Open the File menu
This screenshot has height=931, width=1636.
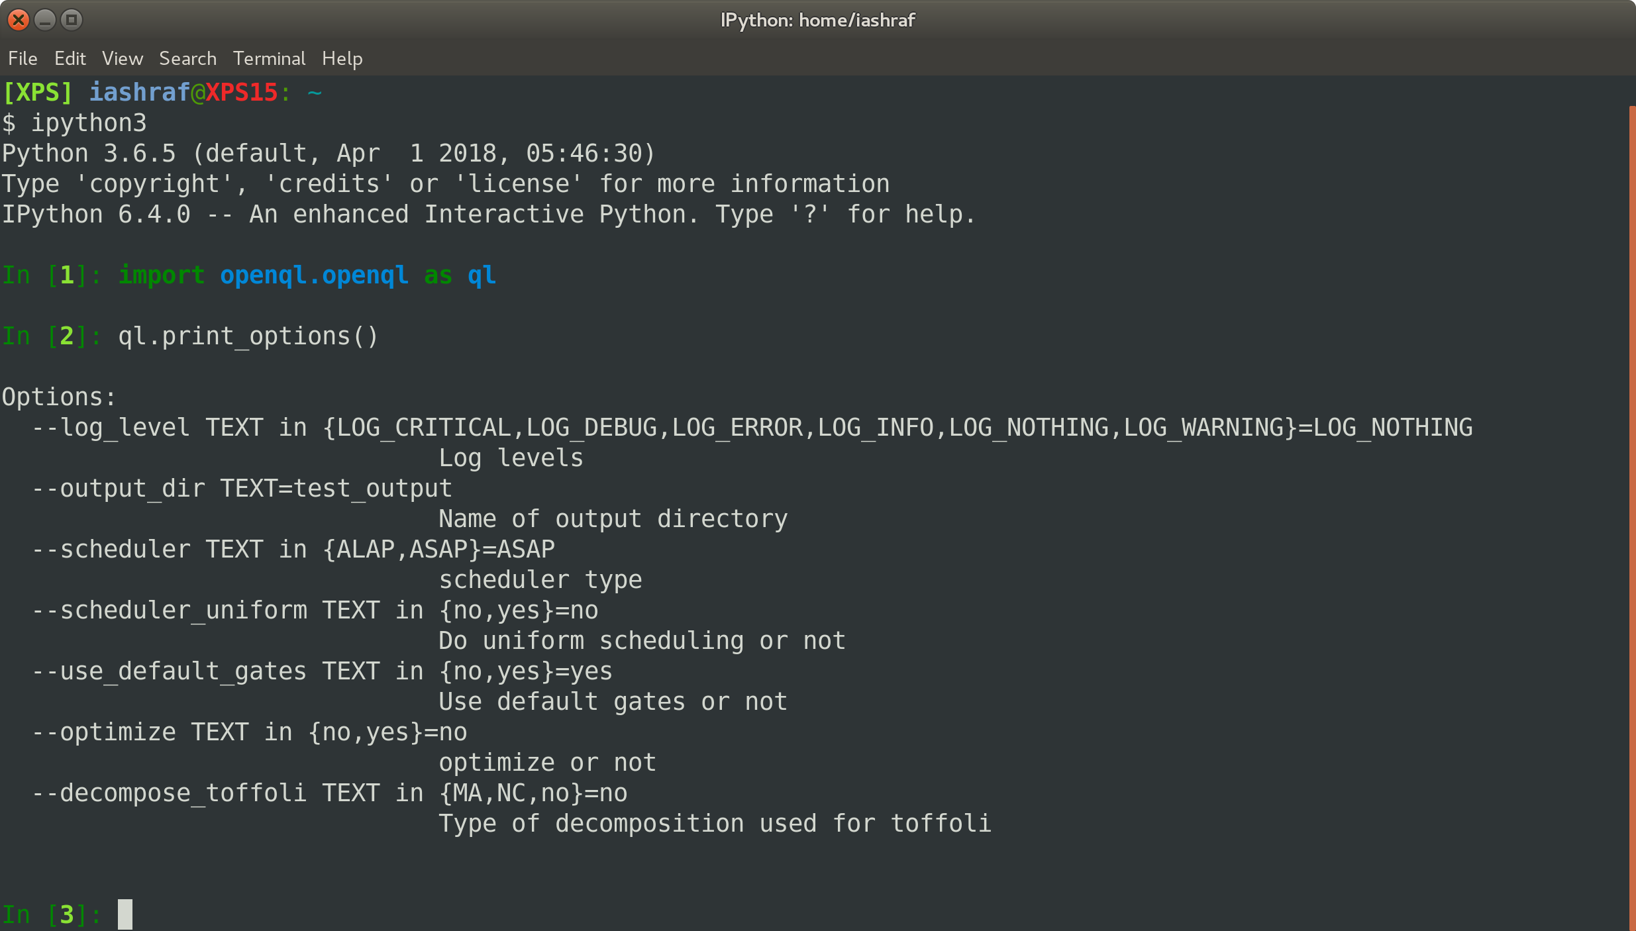(22, 58)
